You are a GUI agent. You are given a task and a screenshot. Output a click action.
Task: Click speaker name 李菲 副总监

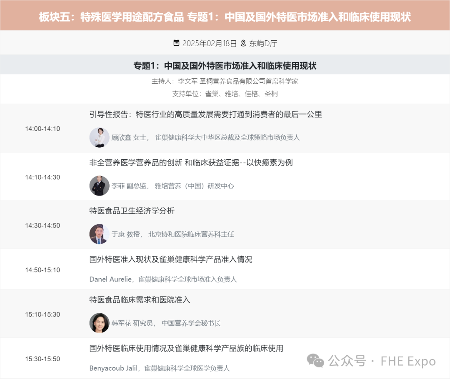click(130, 186)
